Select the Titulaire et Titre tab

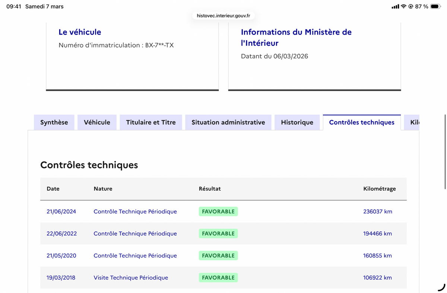(151, 122)
